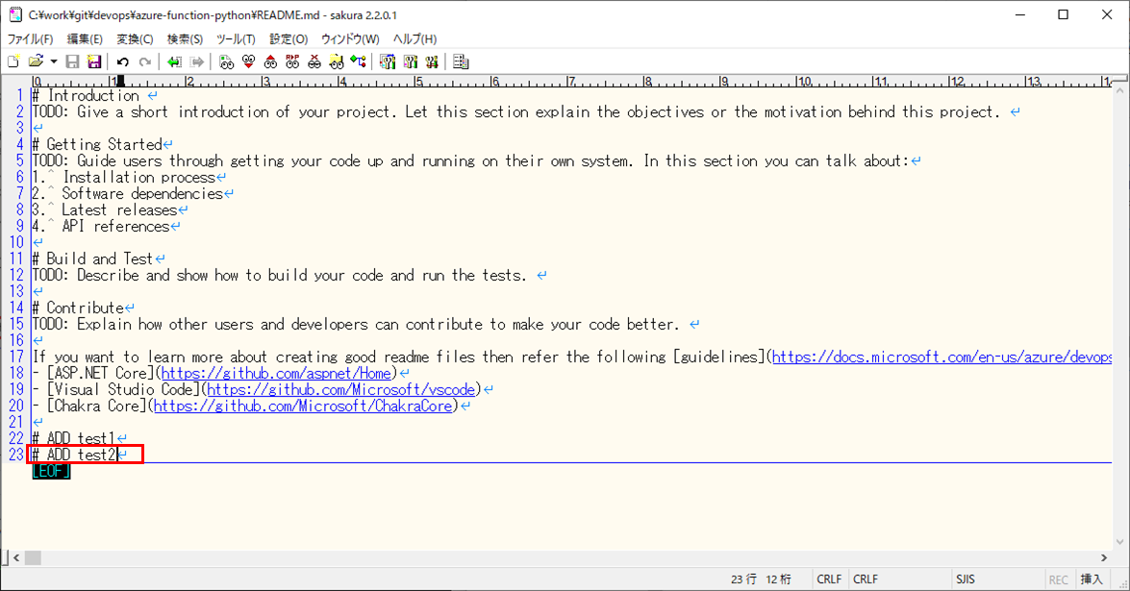Click the vertical scrollbar down arrow

1119,542
